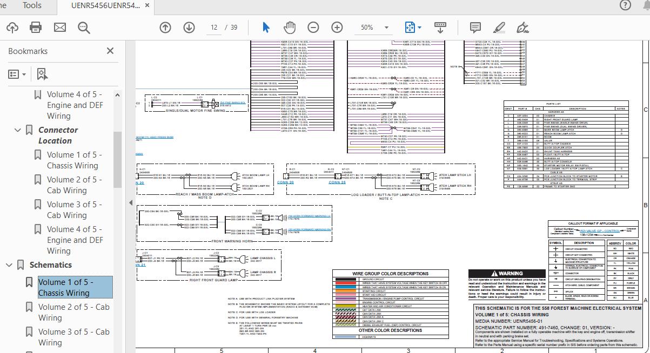This screenshot has height=353, width=650.
Task: Hide the navigation pane with the arrow
Action: click(x=130, y=203)
